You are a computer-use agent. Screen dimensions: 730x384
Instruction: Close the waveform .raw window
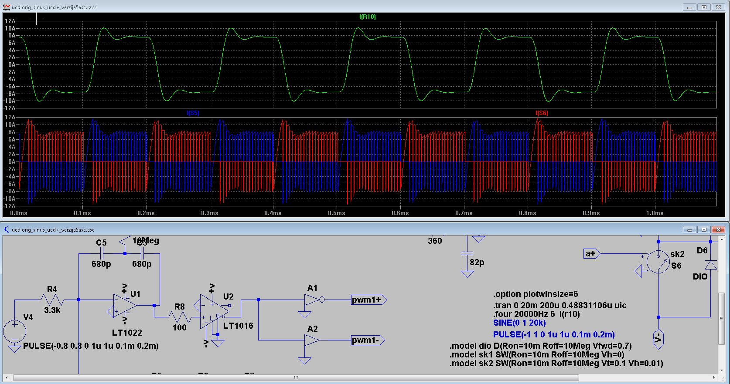(718, 7)
